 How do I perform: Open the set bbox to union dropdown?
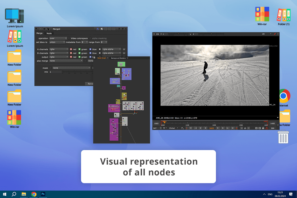click(57, 42)
